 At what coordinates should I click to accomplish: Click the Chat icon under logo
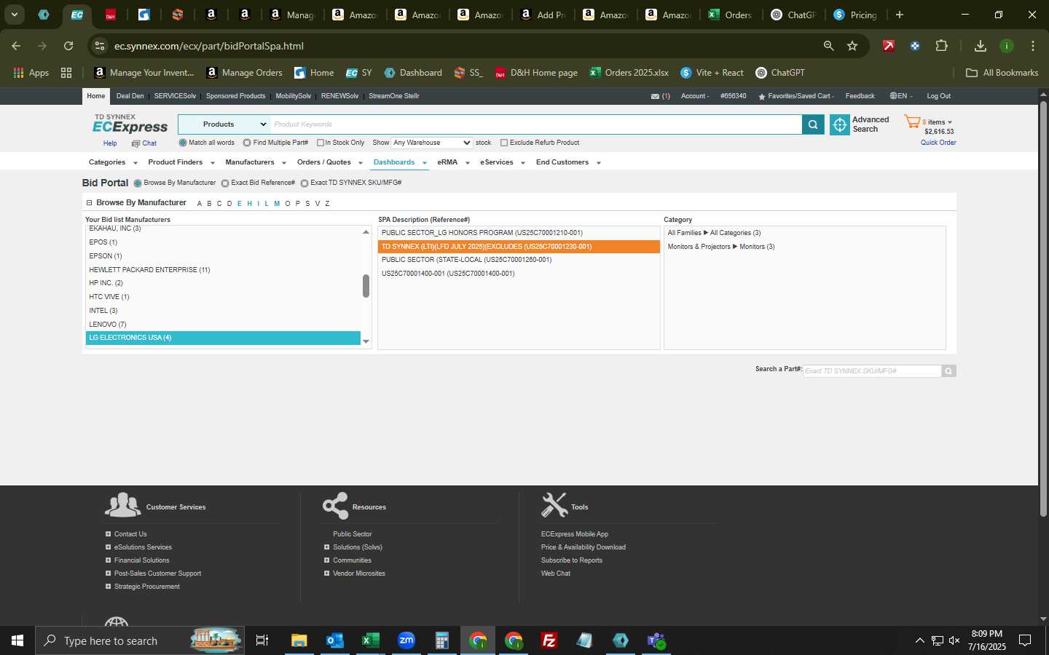pos(135,143)
